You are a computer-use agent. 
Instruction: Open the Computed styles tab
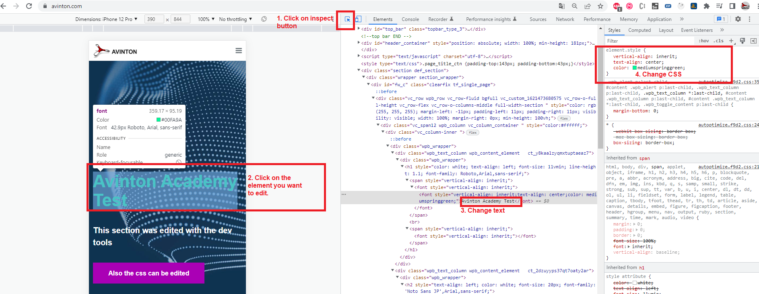point(639,30)
